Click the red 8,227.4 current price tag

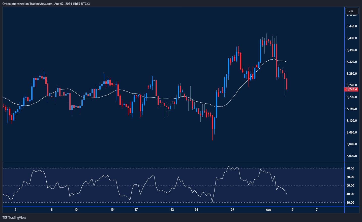tap(351, 89)
